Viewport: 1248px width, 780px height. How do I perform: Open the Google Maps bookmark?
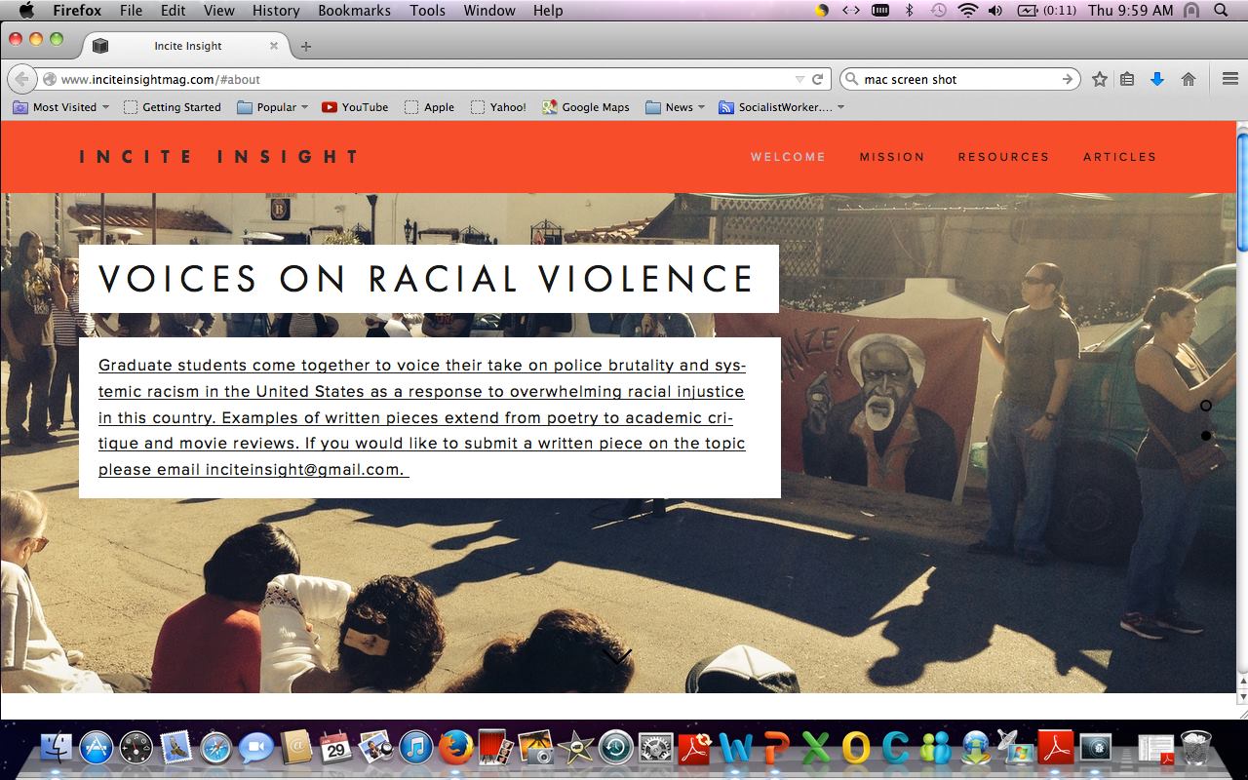click(586, 107)
